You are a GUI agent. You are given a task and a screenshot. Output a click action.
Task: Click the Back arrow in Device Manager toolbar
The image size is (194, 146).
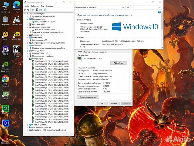pos(25,10)
